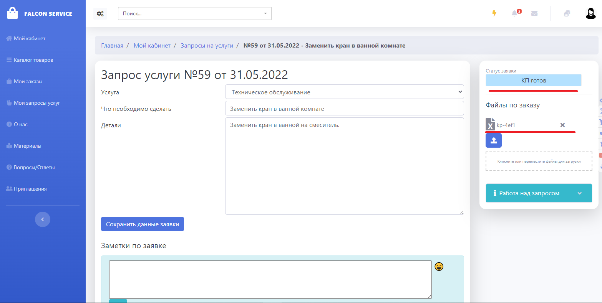
Task: Open the emoji picker smiley icon
Action: click(x=439, y=267)
